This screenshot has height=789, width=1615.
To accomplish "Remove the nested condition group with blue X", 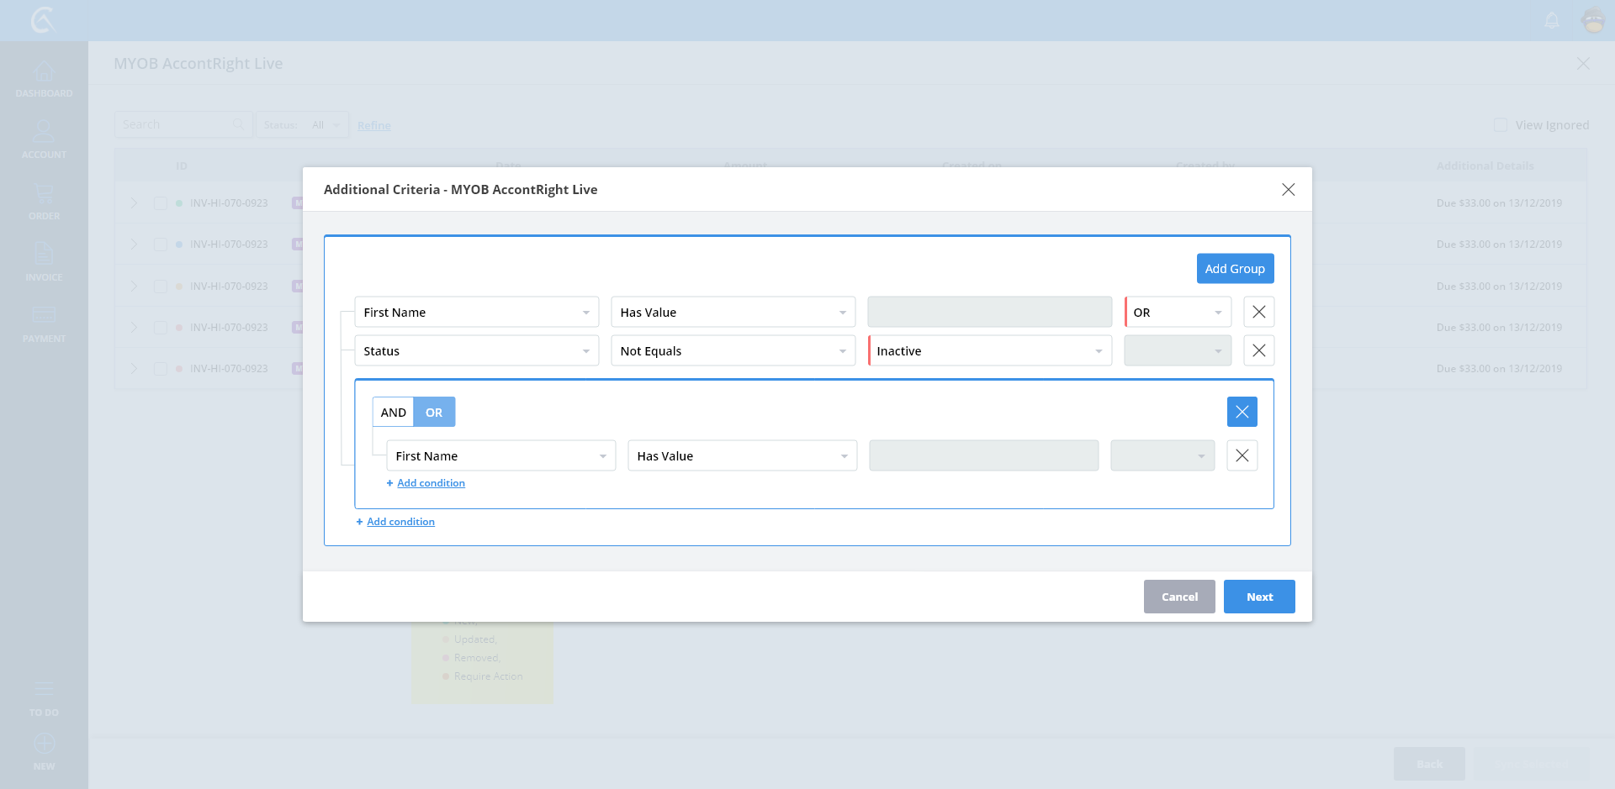I will 1242,412.
